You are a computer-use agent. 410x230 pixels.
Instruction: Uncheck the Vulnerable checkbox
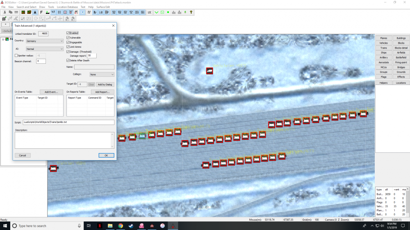[68, 38]
